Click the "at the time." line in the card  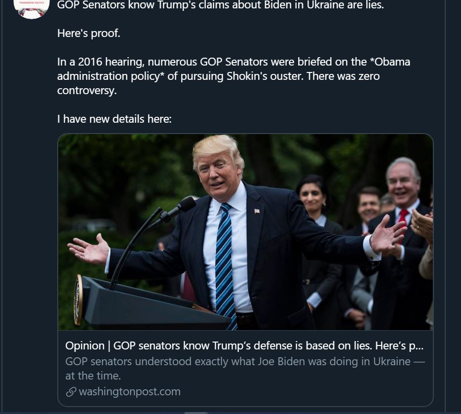tap(93, 376)
